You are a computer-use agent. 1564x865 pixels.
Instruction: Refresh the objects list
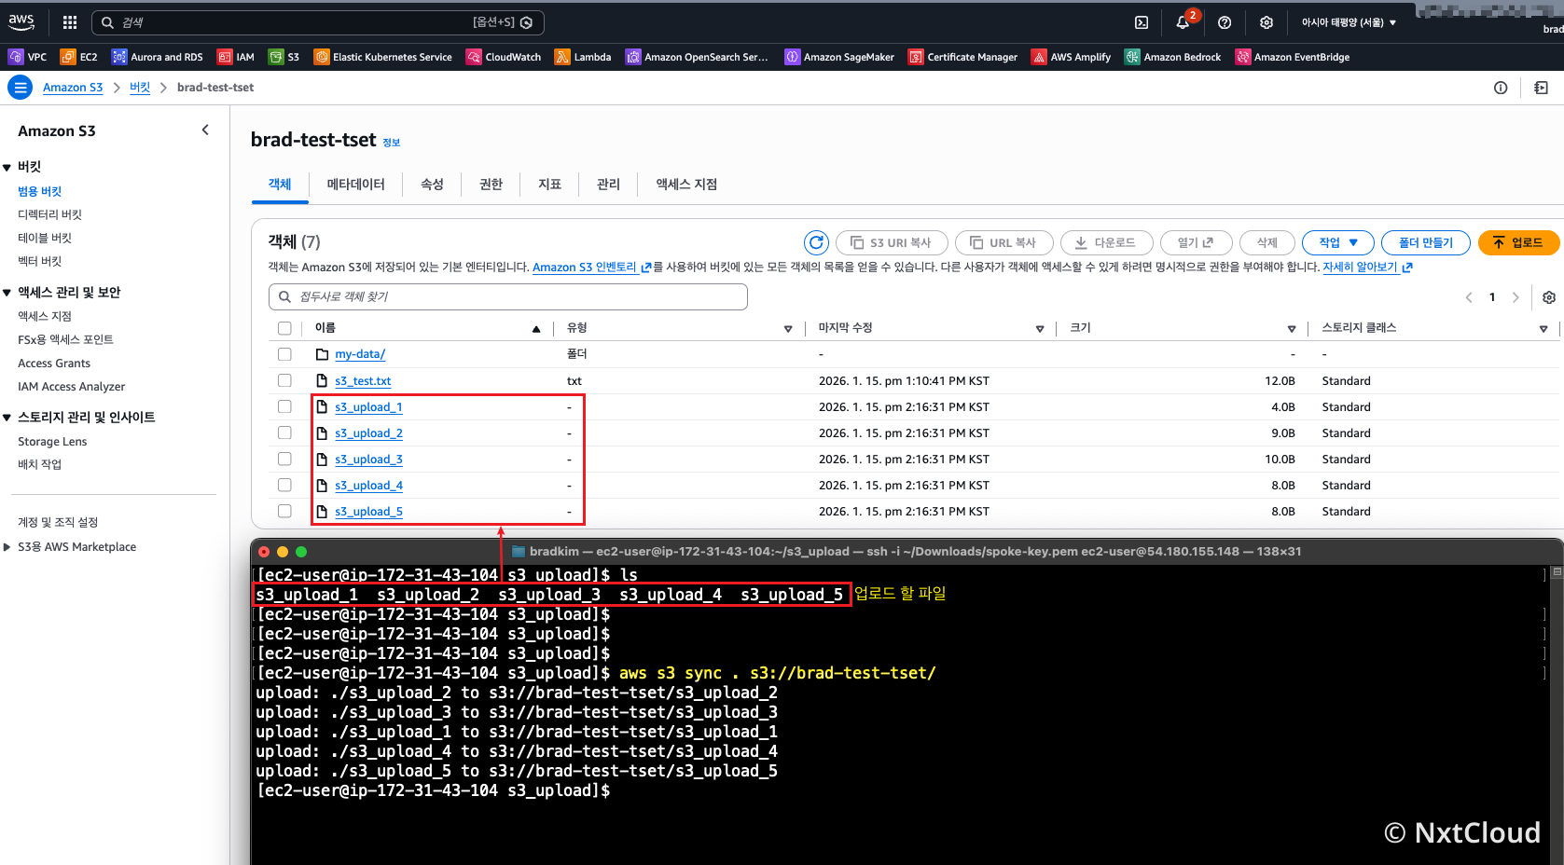[x=816, y=242]
